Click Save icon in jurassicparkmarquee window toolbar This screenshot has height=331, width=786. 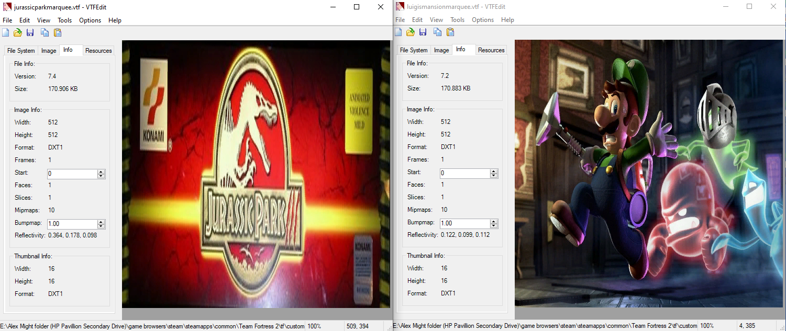(30, 32)
